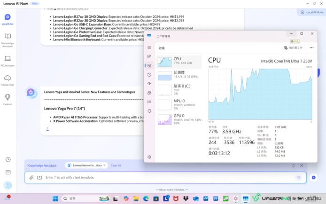This screenshot has height=204, width=326.
Task: Open the Windows Start button
Action: click(55, 198)
